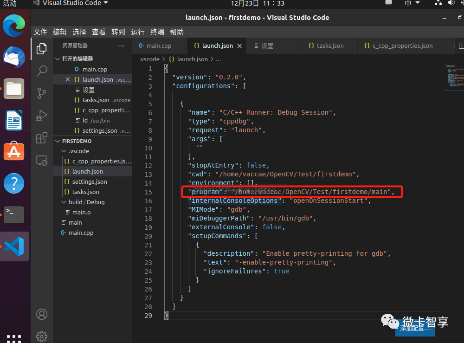Image resolution: width=464 pixels, height=343 pixels.
Task: Open the Terminal from the dock
Action: [14, 214]
